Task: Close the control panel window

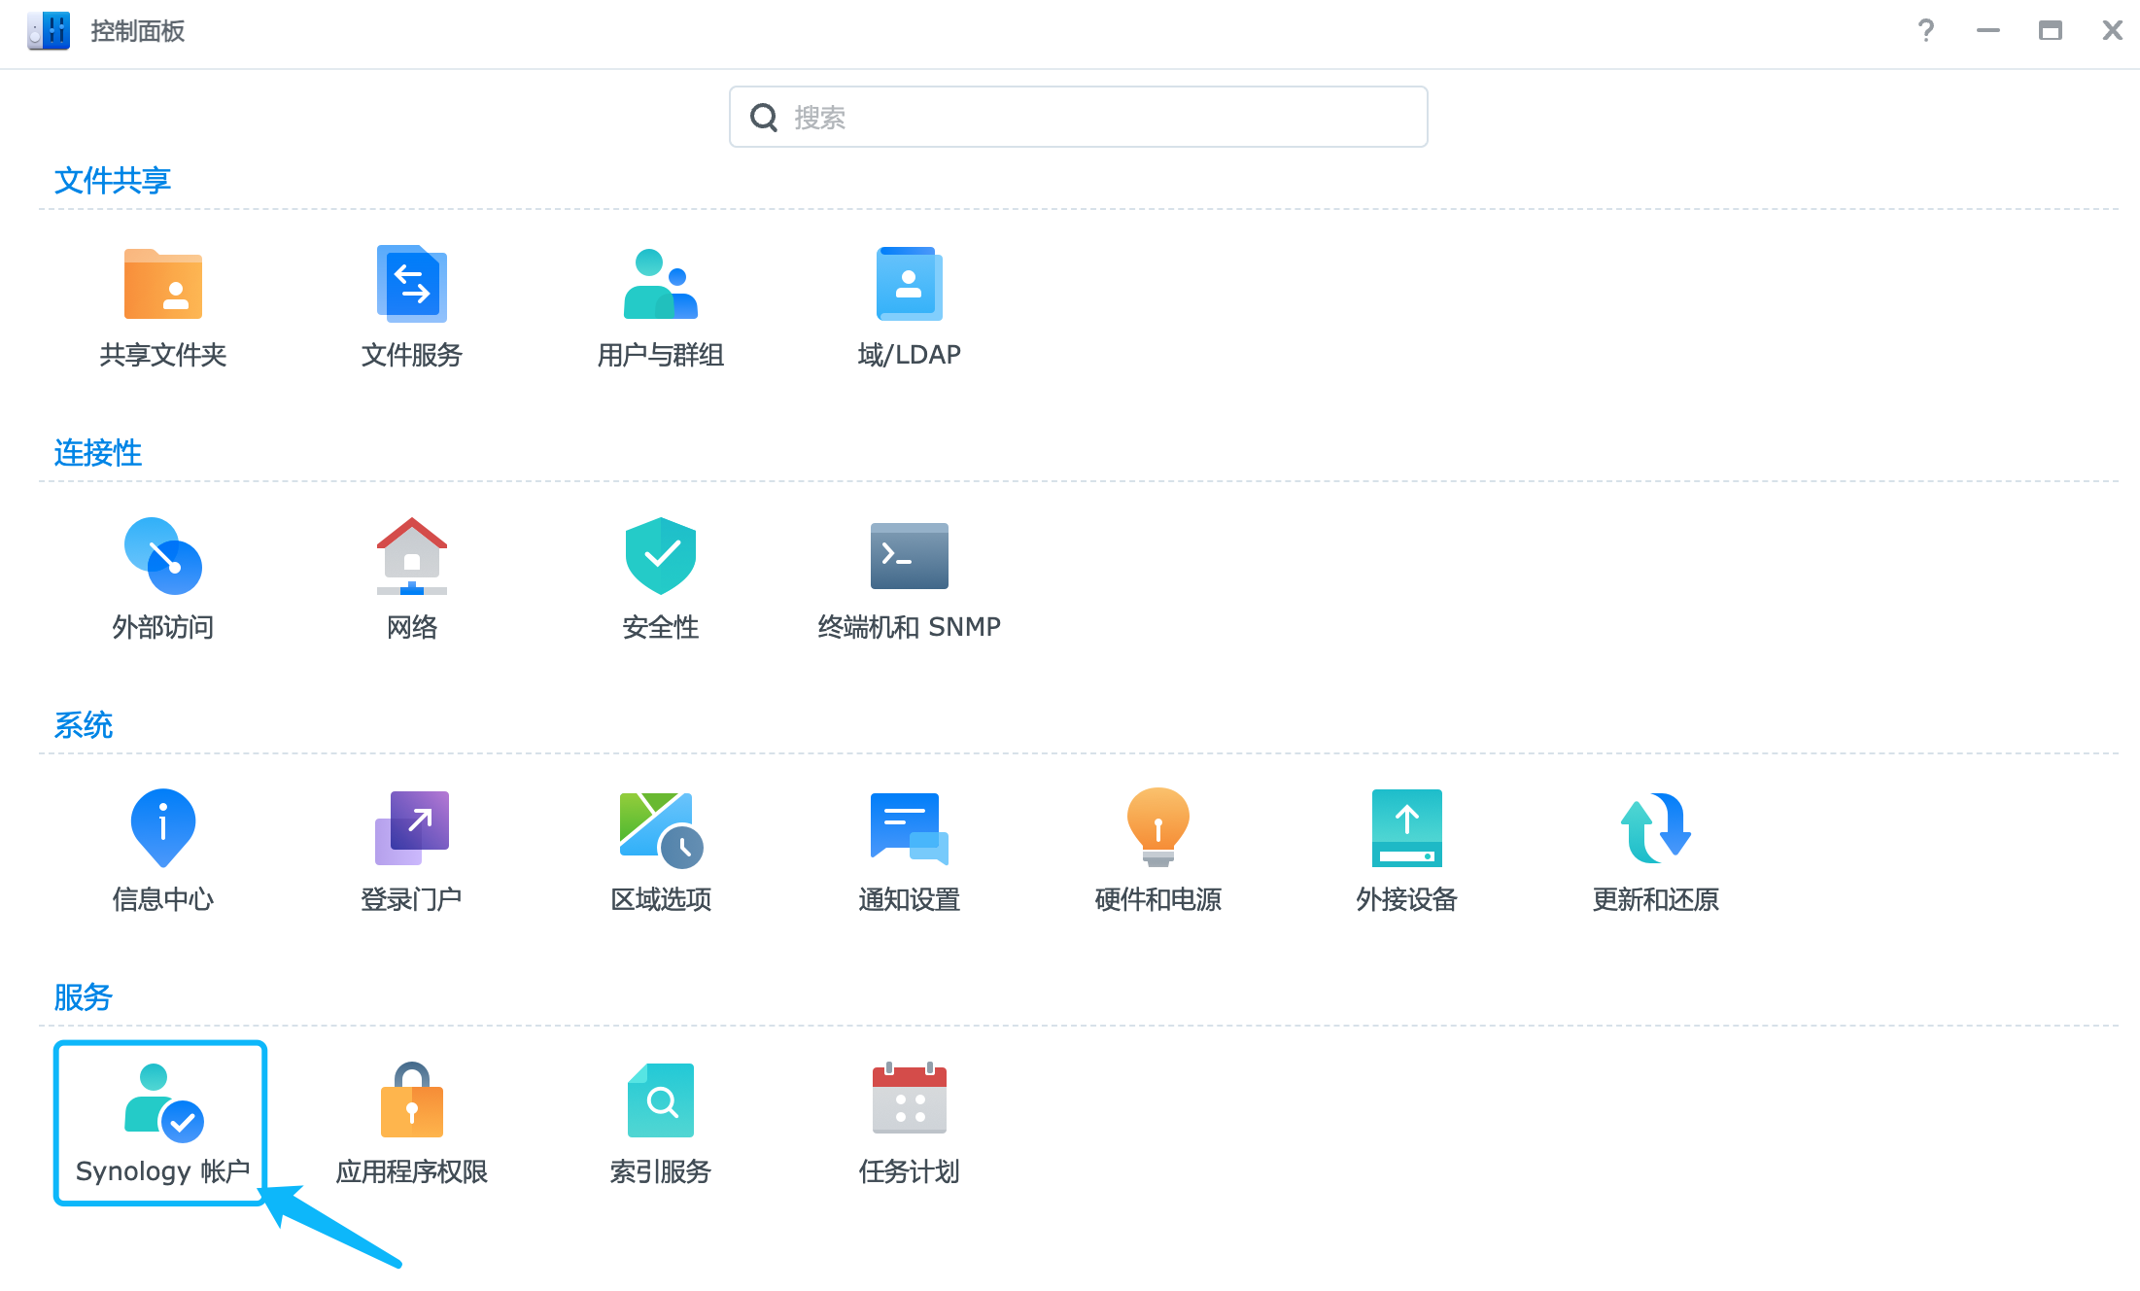Action: (2113, 31)
